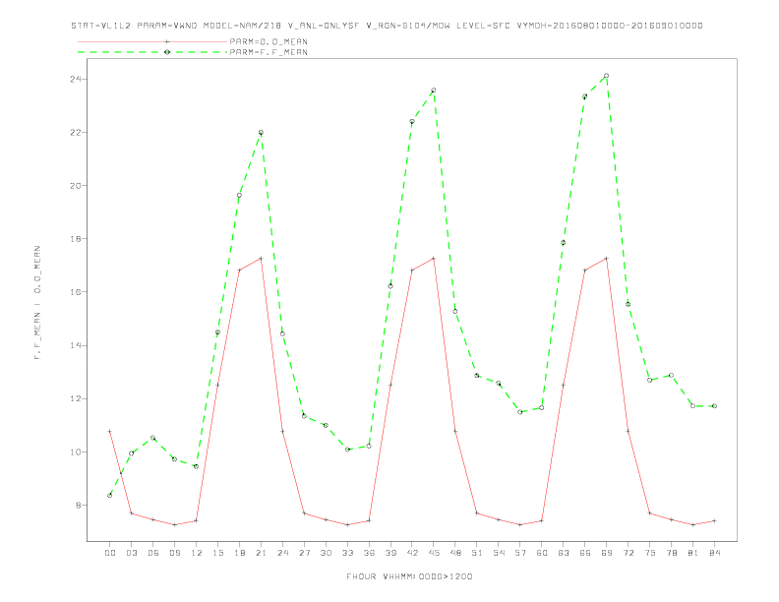Click green F.F_MEAN peak point at hour 21
Image resolution: width=779 pixels, height=602 pixels.
(x=261, y=133)
